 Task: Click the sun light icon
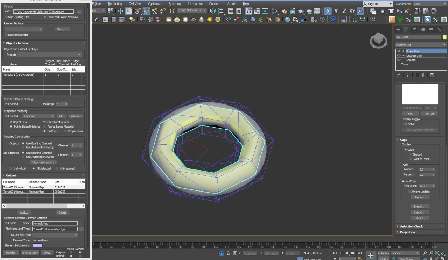pos(210,20)
